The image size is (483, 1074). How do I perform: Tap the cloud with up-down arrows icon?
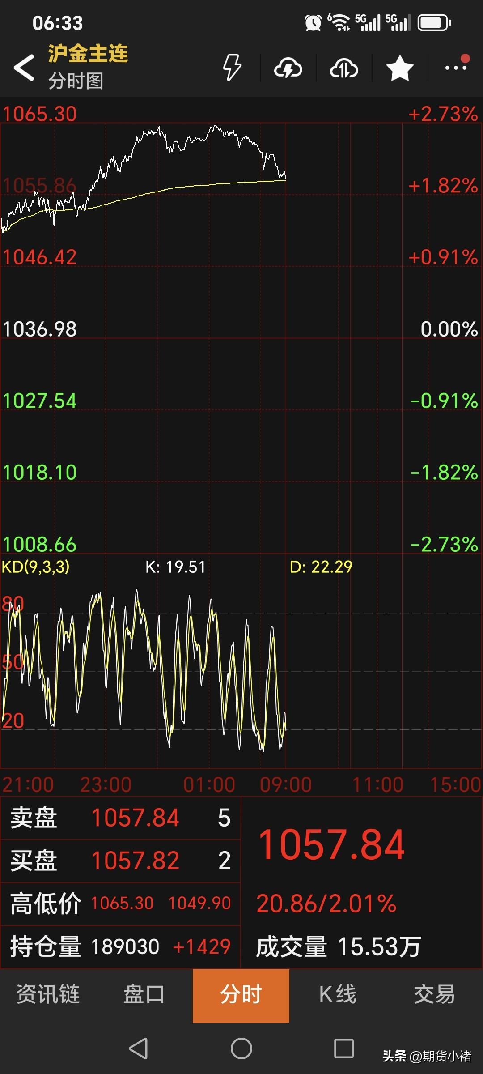(344, 68)
